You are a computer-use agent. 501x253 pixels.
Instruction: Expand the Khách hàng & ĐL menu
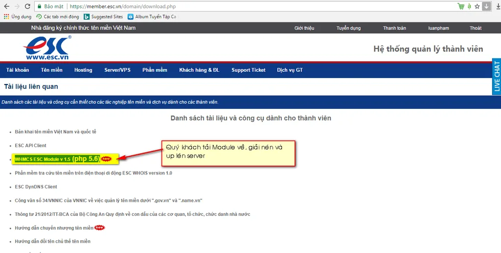click(x=199, y=70)
